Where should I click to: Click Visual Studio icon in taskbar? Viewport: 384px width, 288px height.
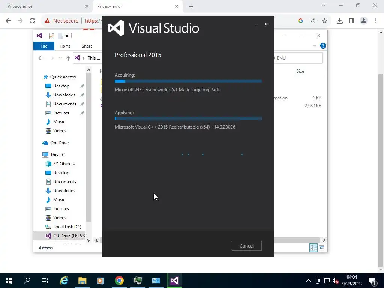pos(174,280)
